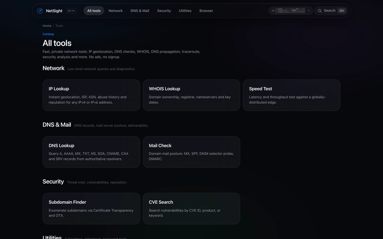Launch the Speed Test card
383x239 pixels.
[292, 95]
